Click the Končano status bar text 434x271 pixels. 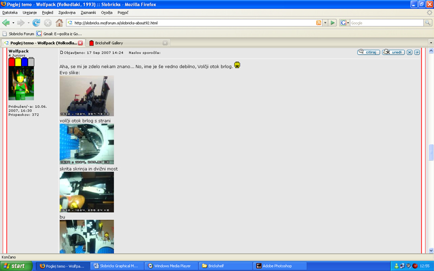(x=9, y=257)
